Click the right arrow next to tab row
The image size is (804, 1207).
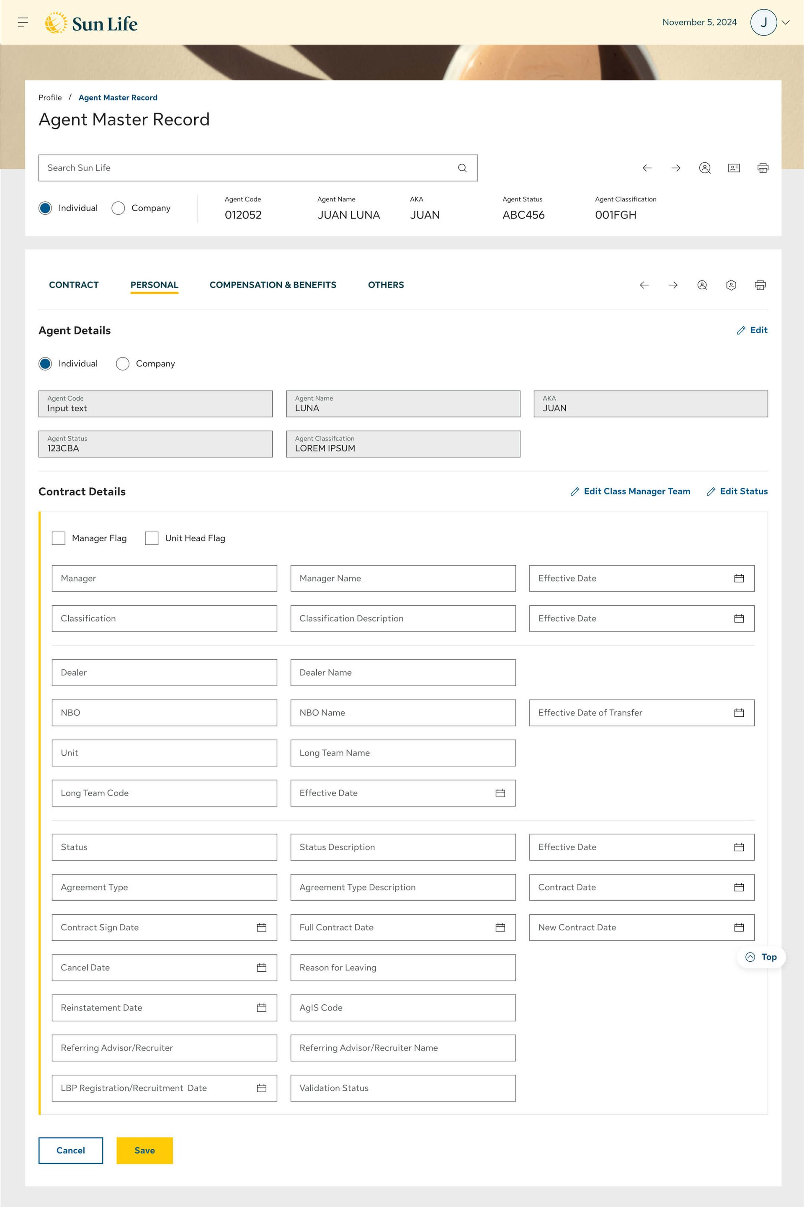coord(673,286)
